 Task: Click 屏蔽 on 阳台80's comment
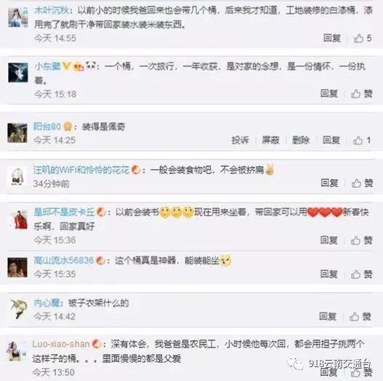[x=270, y=141]
